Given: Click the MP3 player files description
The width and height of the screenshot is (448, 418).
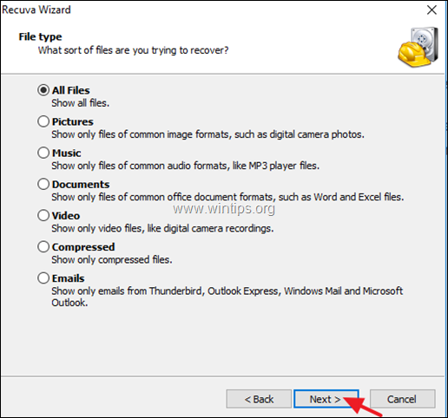Looking at the screenshot, I should coord(186,166).
